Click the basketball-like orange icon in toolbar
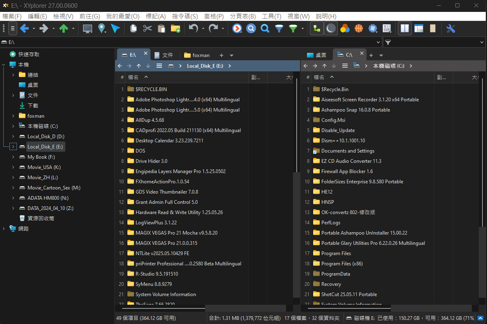This screenshot has height=324, width=487. click(359, 29)
